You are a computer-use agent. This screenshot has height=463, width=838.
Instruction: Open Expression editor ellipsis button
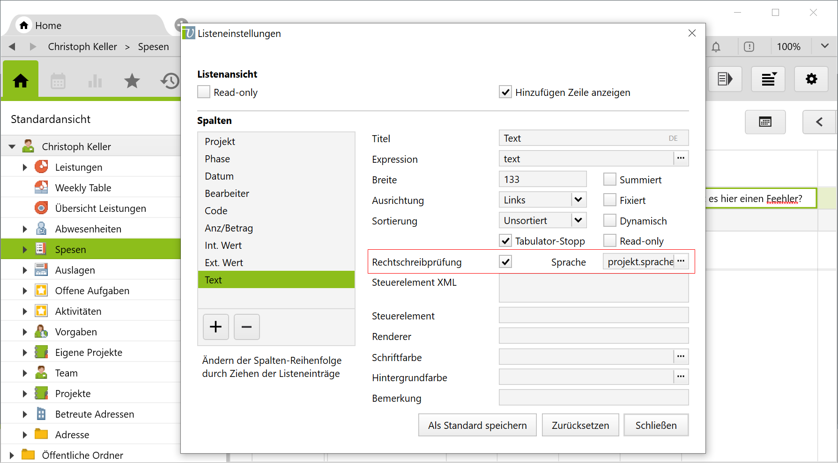click(681, 159)
